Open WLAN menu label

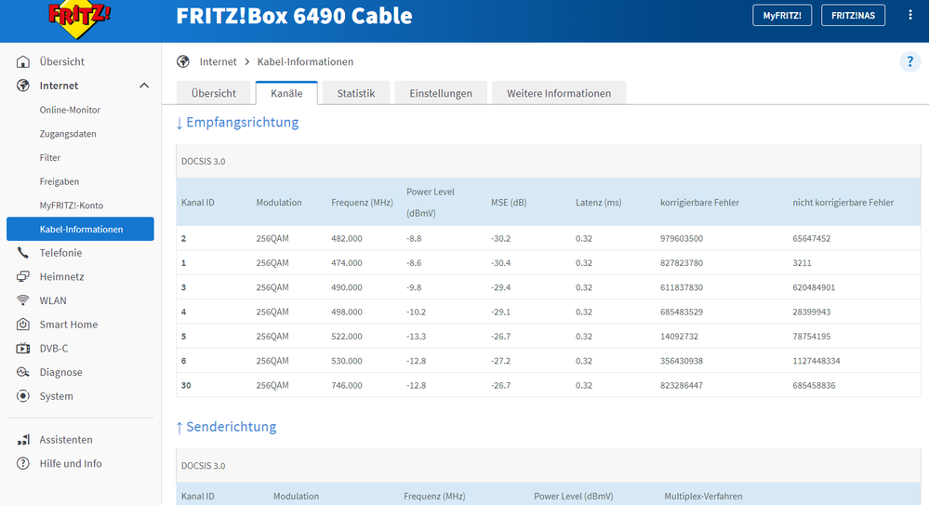click(53, 300)
